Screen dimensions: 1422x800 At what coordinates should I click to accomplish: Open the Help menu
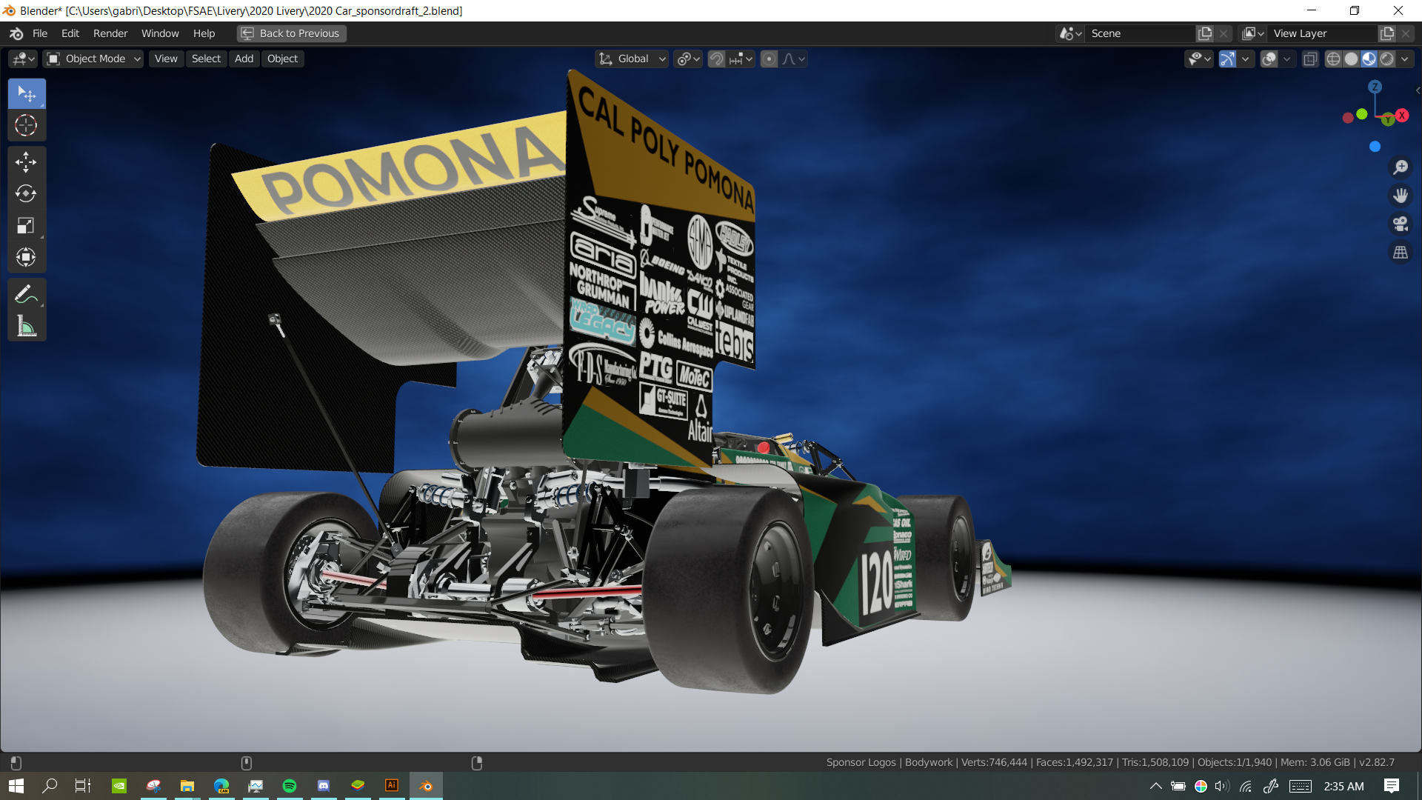pyautogui.click(x=204, y=33)
